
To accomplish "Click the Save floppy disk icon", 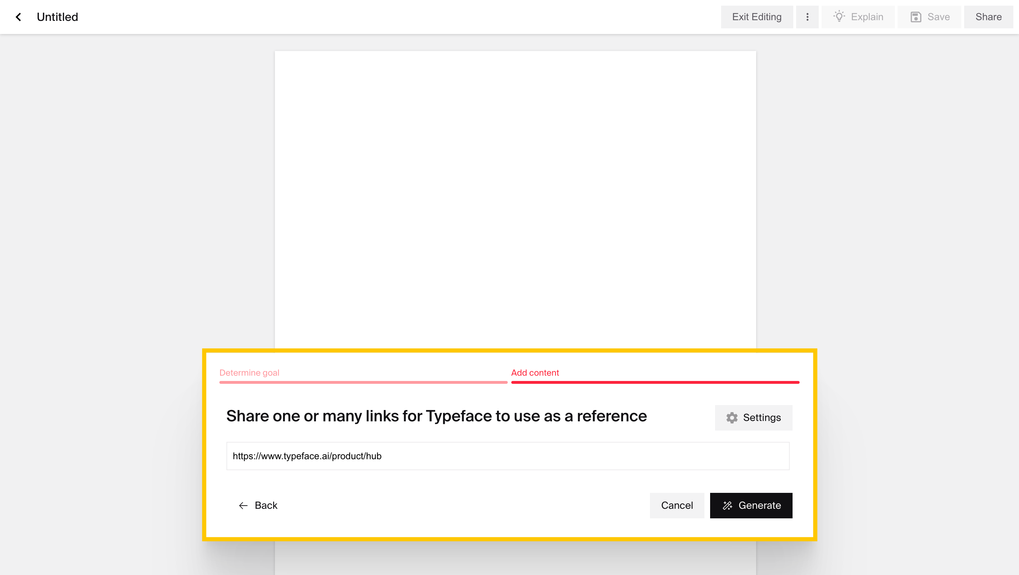I will [x=916, y=17].
